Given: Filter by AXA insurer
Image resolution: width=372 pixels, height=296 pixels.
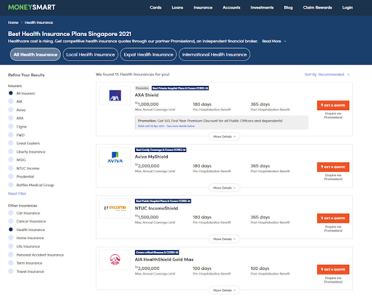Looking at the screenshot, I should 10,118.
